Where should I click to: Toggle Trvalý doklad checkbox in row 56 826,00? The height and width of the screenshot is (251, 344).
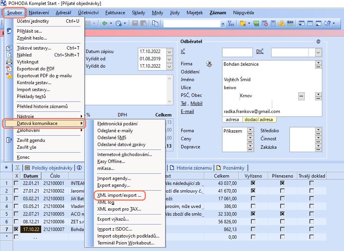click(312, 222)
